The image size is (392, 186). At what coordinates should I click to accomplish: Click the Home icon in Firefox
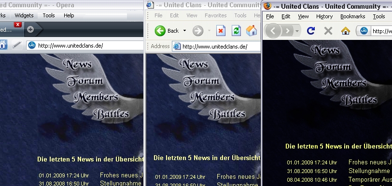pos(346,31)
